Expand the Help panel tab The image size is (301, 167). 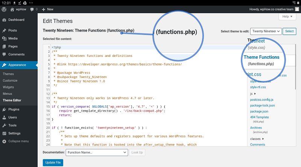(x=287, y=17)
